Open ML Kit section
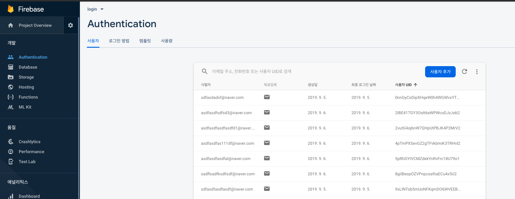515x199 pixels. click(25, 107)
